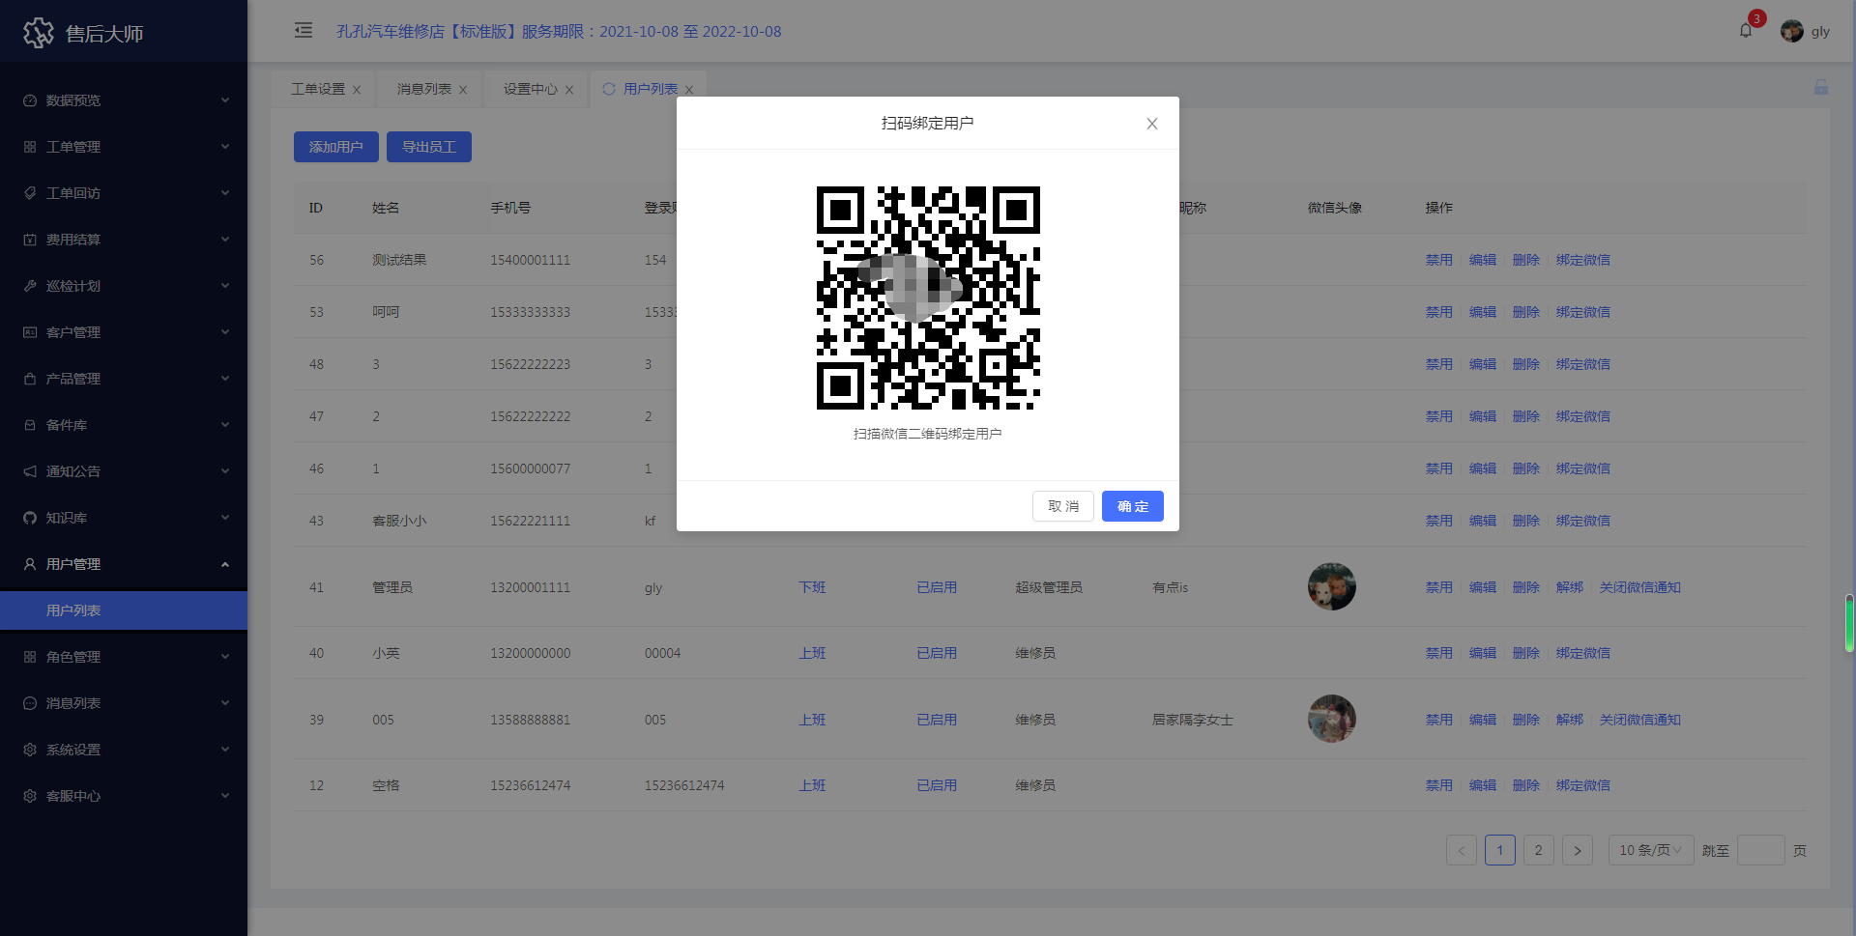Viewport: 1856px width, 936px height.
Task: Click 关闭微信通知 for user 005
Action: point(1639,720)
